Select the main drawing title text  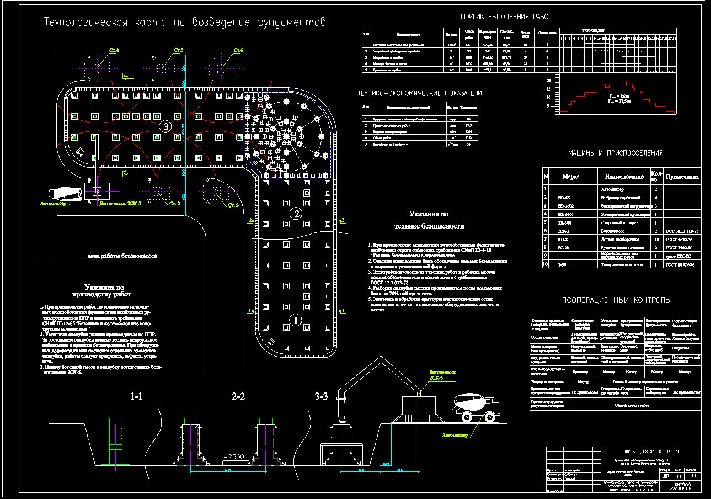186,23
